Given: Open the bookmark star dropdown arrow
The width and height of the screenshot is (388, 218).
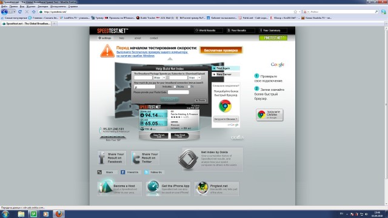Looking at the screenshot, I should pos(299,12).
